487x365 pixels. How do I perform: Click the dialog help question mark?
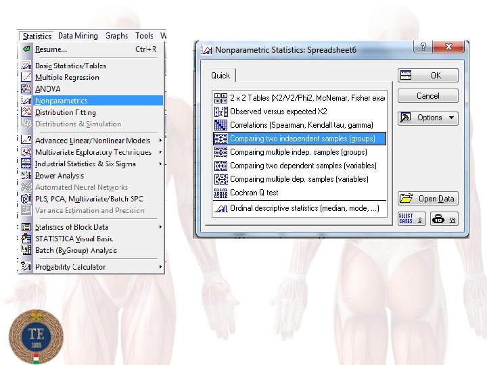[x=423, y=47]
